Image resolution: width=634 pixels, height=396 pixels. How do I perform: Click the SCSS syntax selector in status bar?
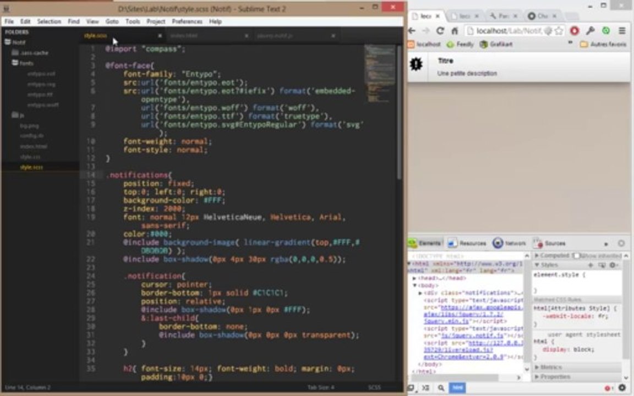pos(374,387)
